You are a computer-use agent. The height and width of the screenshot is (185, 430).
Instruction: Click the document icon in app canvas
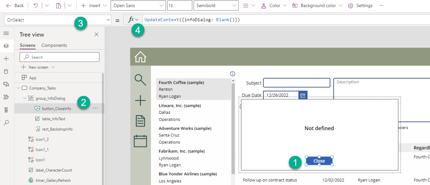pos(141,121)
